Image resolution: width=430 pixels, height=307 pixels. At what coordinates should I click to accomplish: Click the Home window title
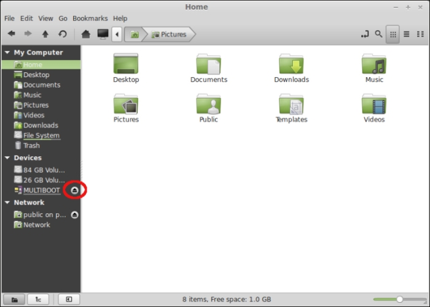(197, 7)
